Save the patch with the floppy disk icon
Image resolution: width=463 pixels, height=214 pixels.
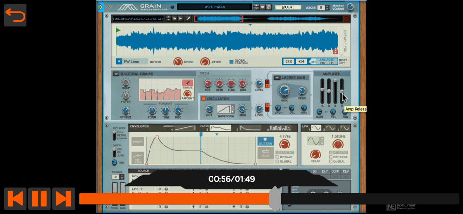tap(269, 7)
